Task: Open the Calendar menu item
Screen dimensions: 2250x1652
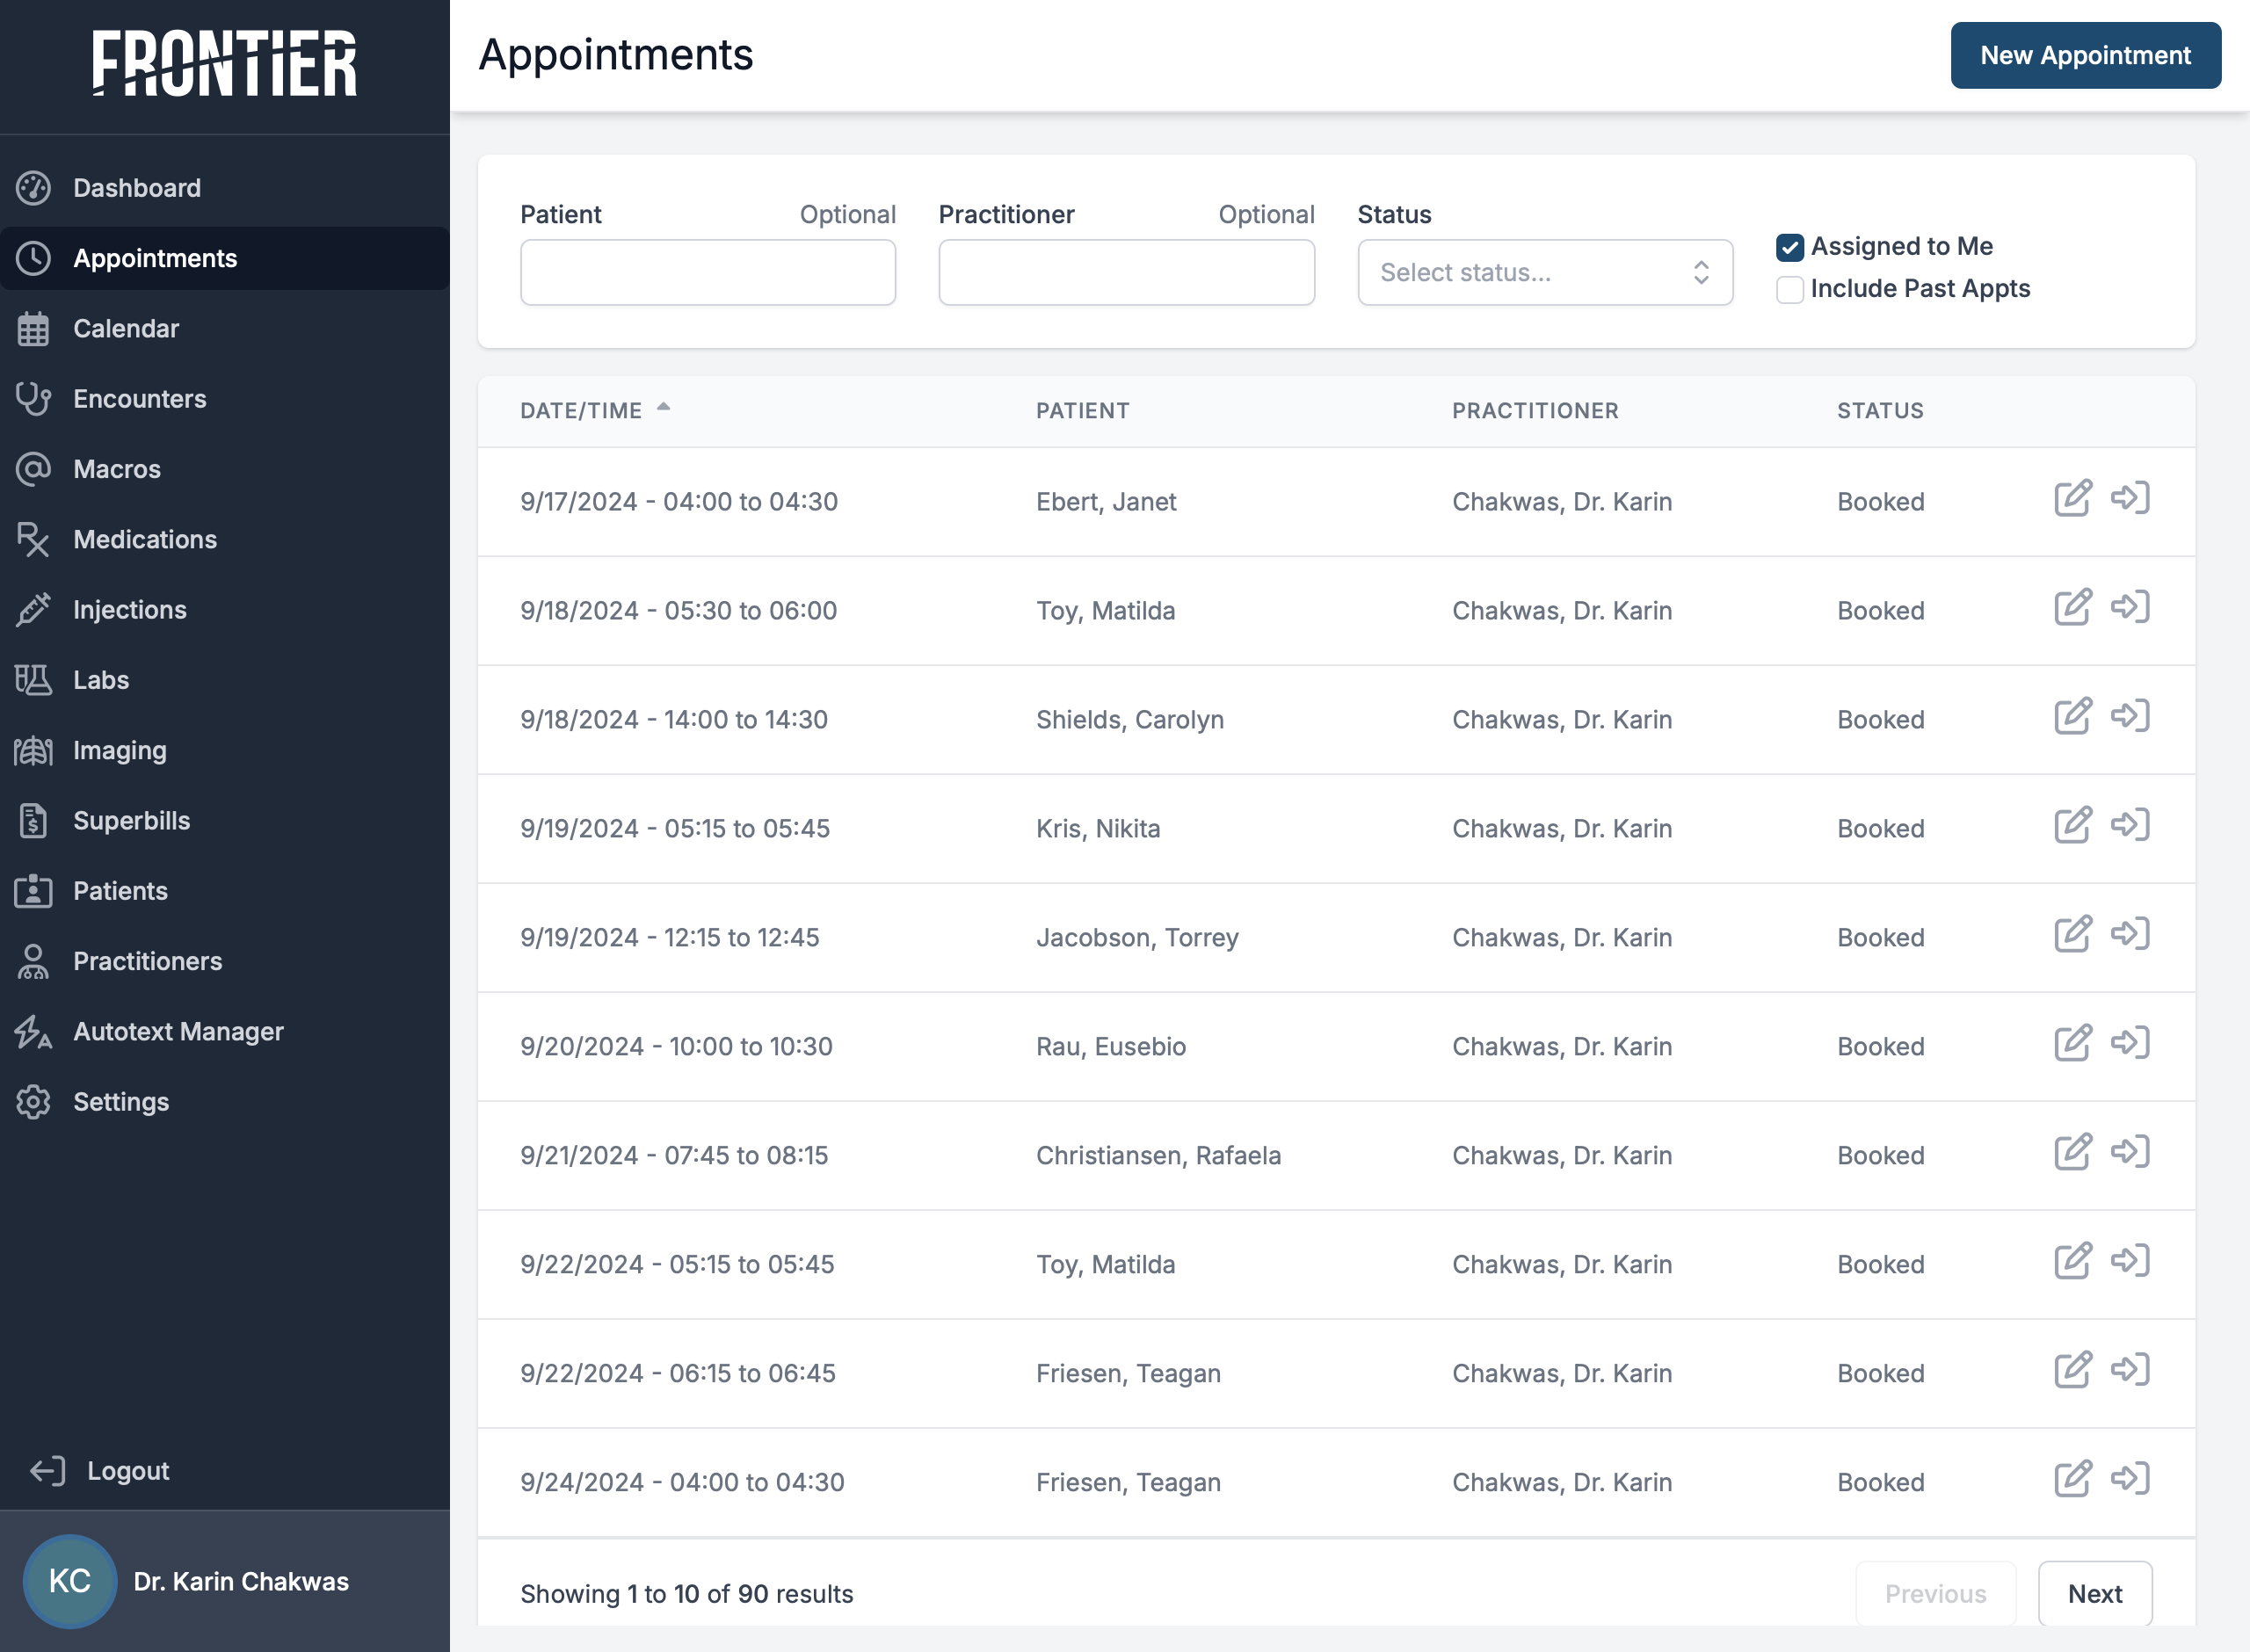Action: coord(126,329)
